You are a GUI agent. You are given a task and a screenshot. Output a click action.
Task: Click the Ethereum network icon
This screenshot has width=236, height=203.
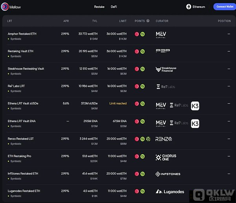(189, 7)
